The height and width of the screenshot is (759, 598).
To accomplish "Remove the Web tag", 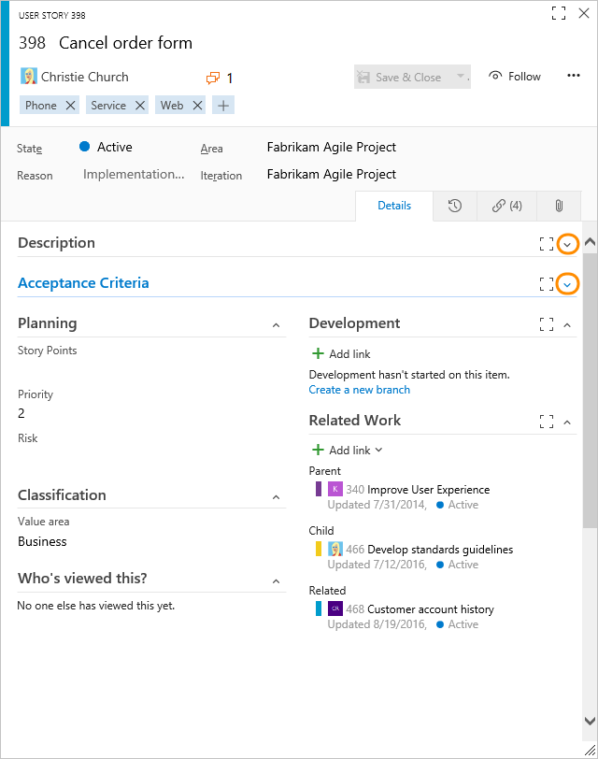I will click(x=200, y=106).
